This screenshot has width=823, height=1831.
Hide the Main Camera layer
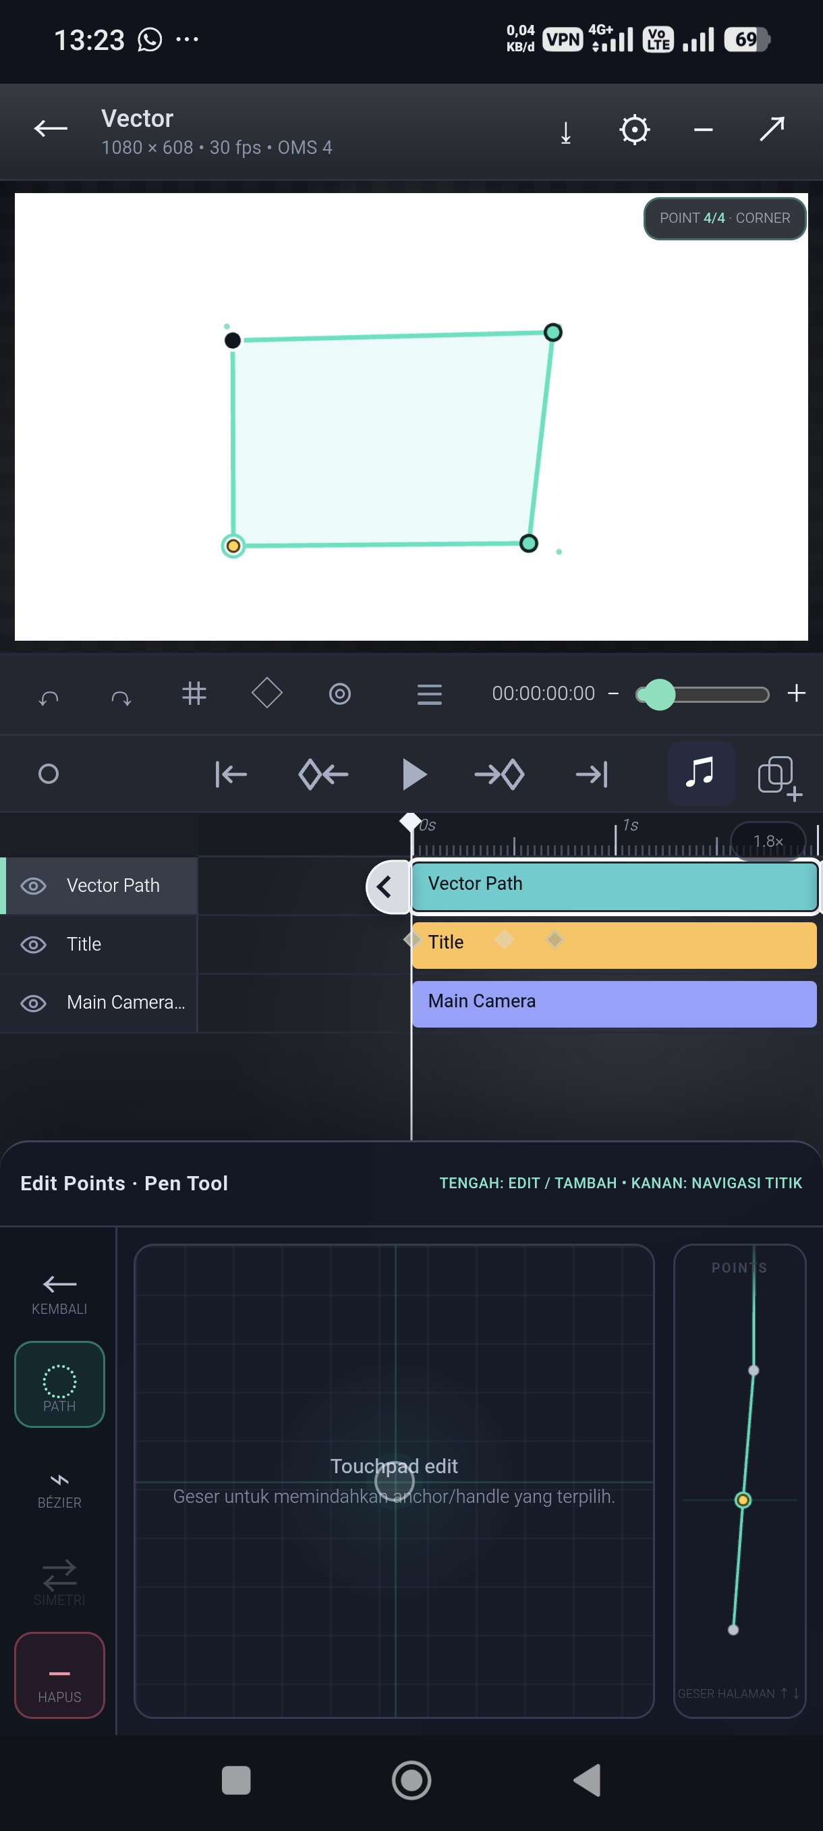pos(33,1003)
